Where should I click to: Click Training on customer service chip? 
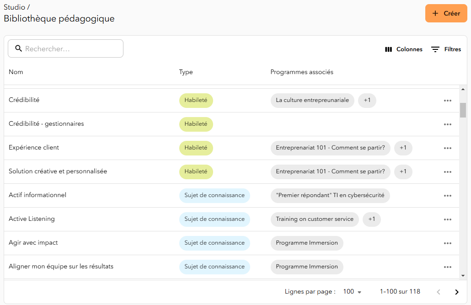315,219
